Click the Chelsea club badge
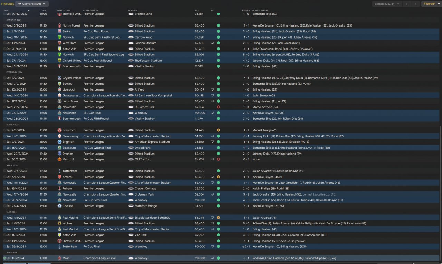Viewport: 442px width, 264px height. (x=60, y=206)
